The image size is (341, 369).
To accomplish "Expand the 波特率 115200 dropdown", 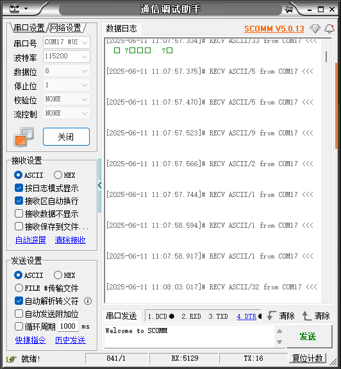I will (67, 56).
